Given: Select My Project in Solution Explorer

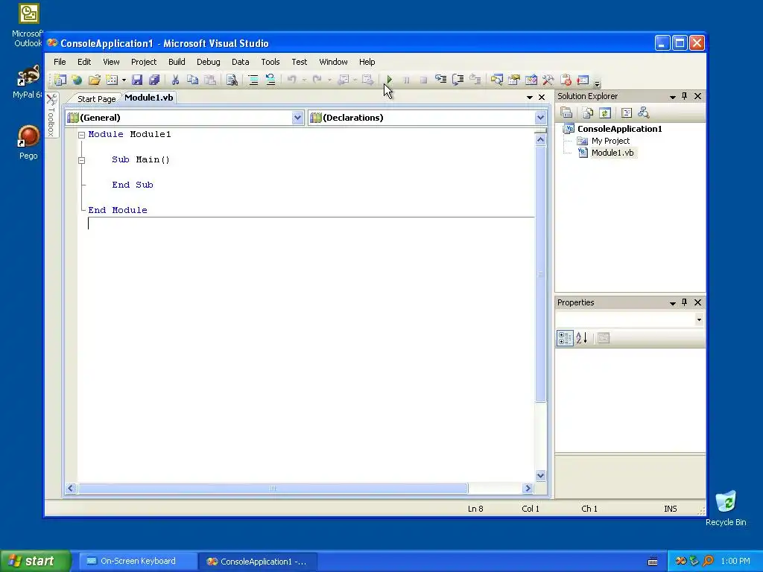Looking at the screenshot, I should 610,141.
